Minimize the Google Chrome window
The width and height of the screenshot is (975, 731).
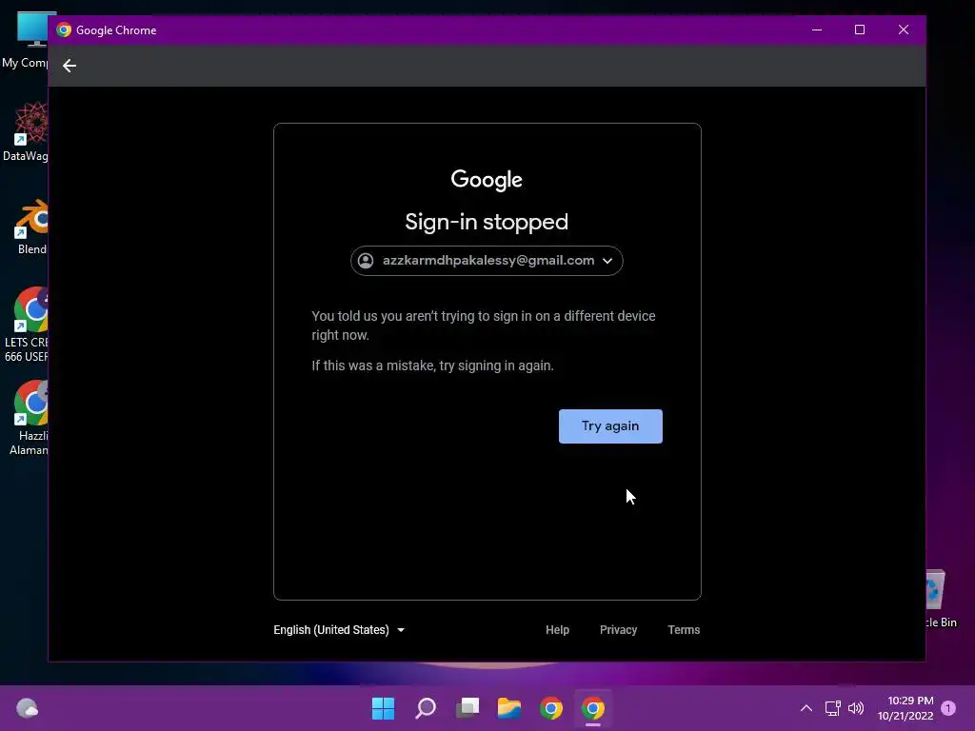coord(817,30)
